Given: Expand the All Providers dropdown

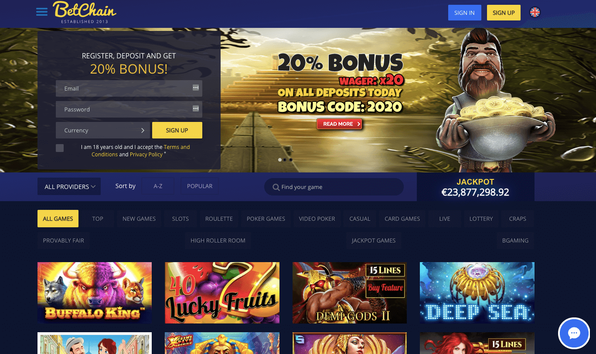Looking at the screenshot, I should pyautogui.click(x=69, y=186).
